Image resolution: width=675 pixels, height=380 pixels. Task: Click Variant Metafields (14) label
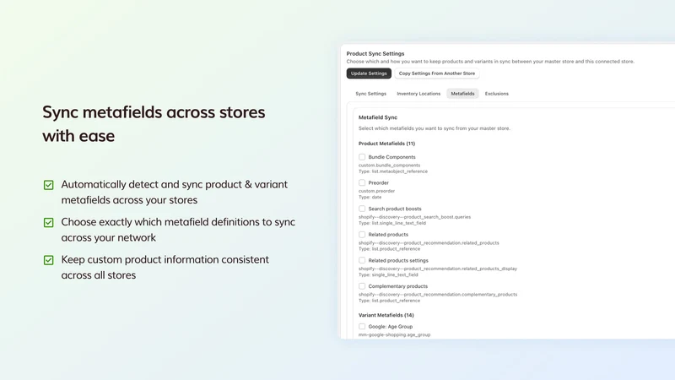[386, 315]
